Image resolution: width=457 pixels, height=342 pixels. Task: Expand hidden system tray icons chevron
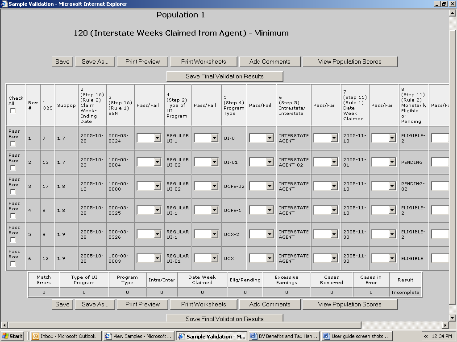[x=426, y=336]
